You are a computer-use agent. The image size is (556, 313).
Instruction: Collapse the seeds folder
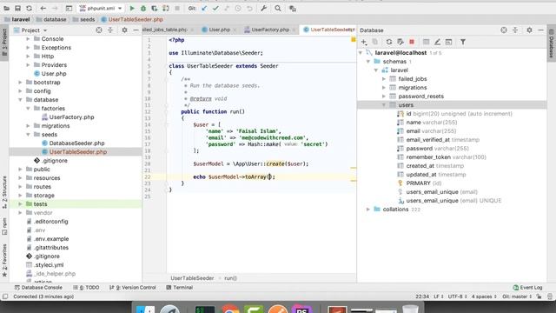coord(28,135)
